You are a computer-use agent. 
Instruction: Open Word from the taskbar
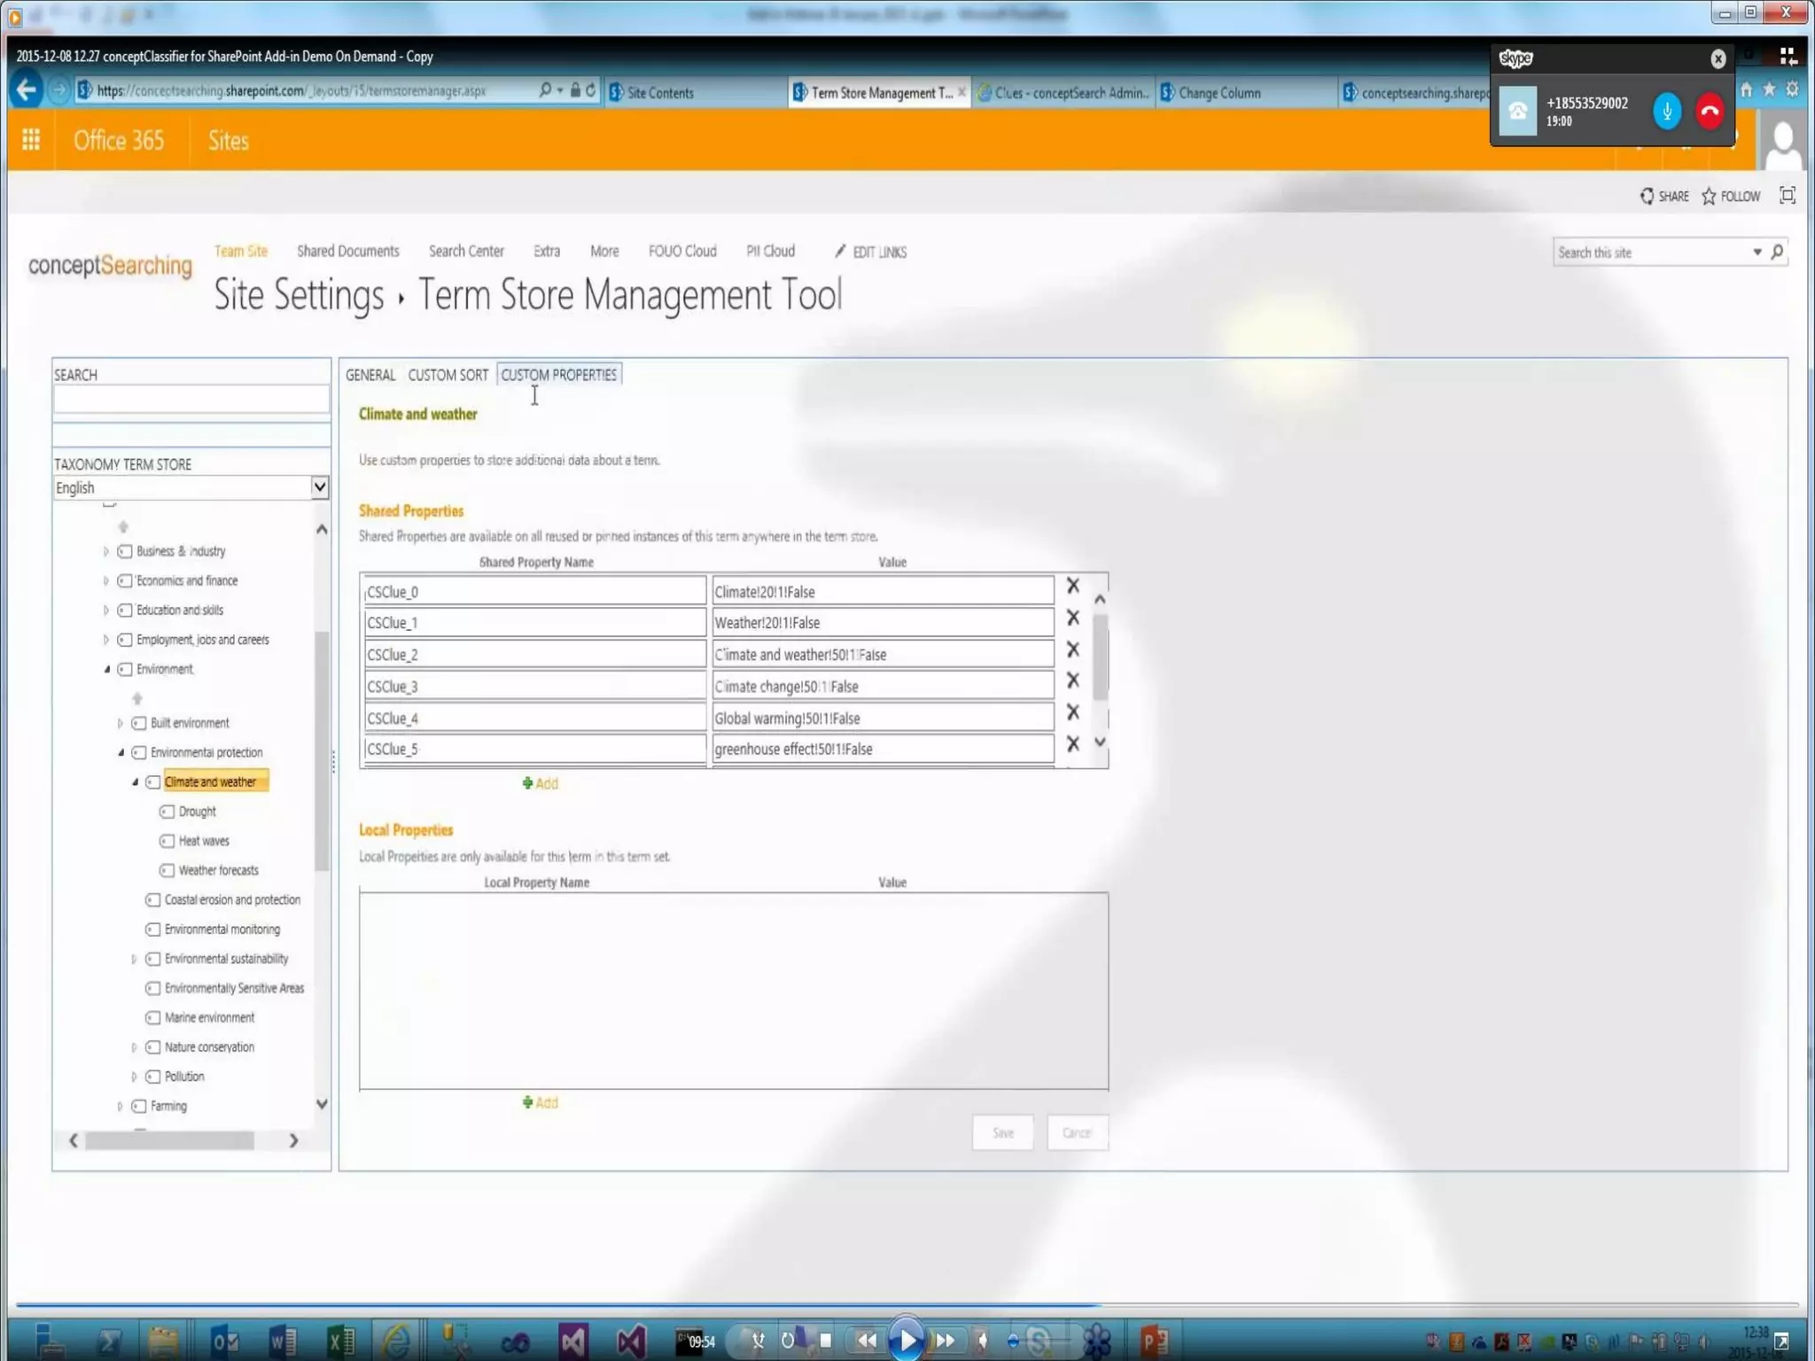tap(283, 1341)
